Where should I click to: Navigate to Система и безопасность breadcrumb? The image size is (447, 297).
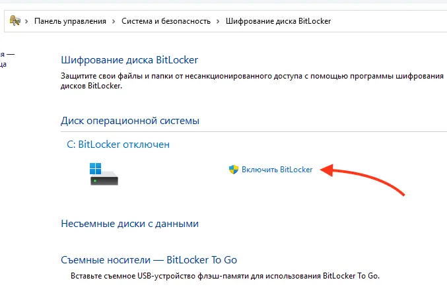(166, 21)
